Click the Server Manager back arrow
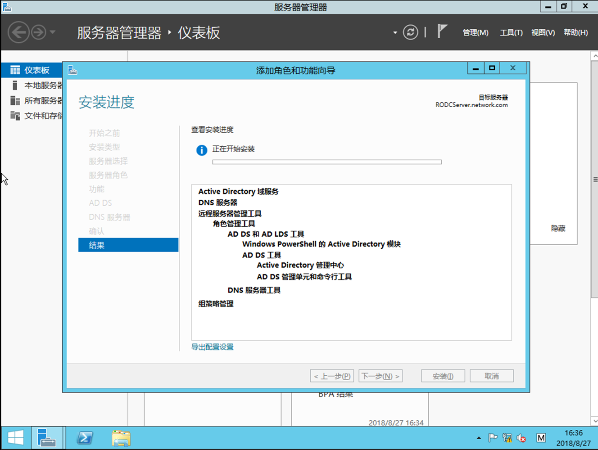Screen dimensions: 598x450 18,32
